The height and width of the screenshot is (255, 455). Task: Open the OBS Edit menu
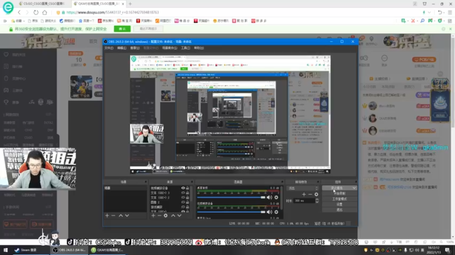(122, 48)
